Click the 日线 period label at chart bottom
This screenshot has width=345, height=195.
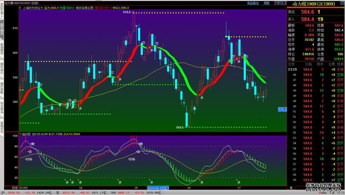pos(14,188)
